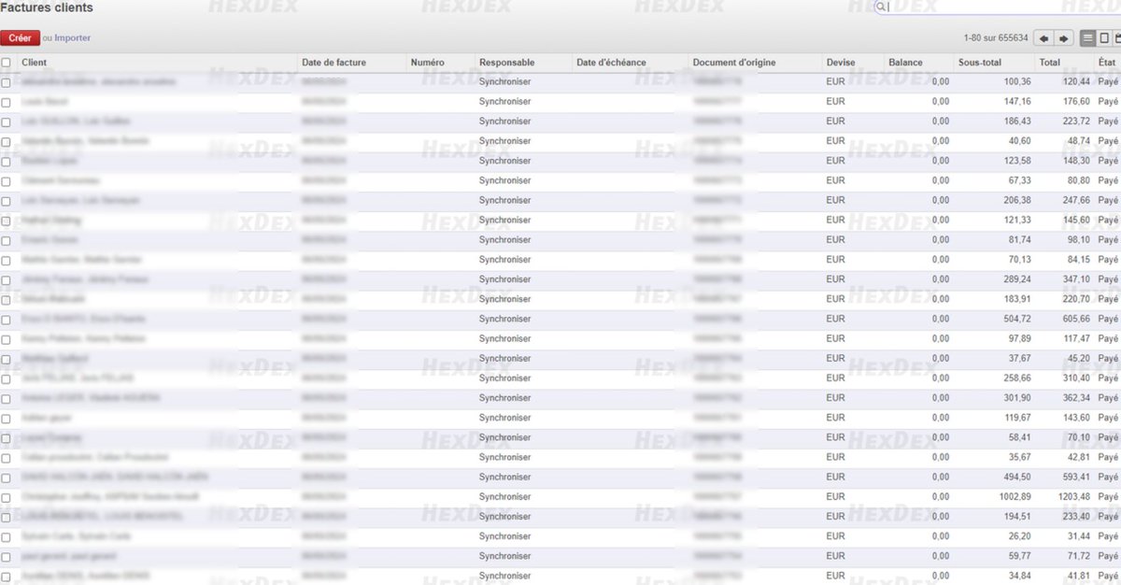This screenshot has height=585, width=1121.
Task: Click EUR in the 42,81 total row
Action: click(835, 457)
